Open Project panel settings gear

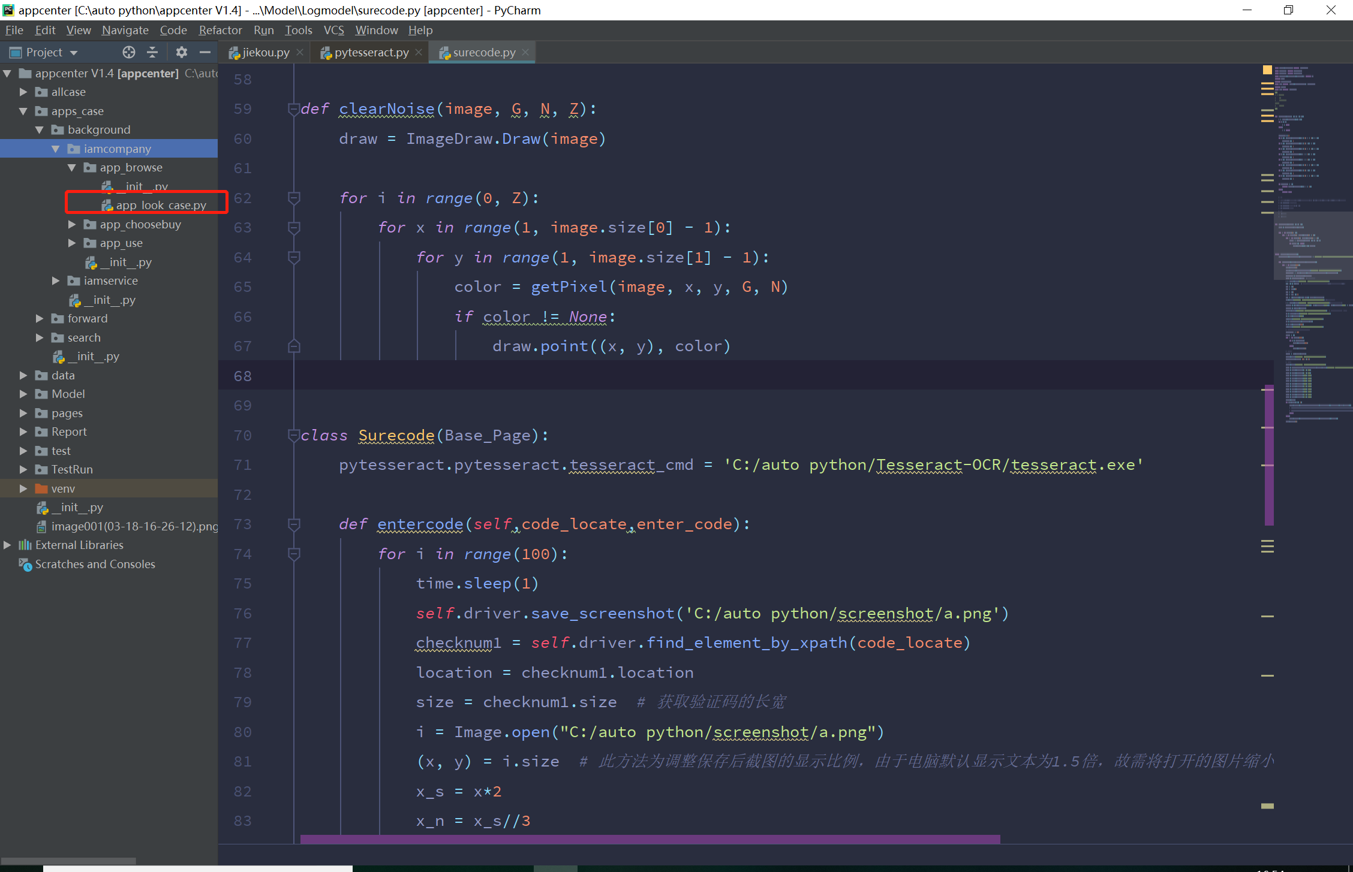point(181,52)
